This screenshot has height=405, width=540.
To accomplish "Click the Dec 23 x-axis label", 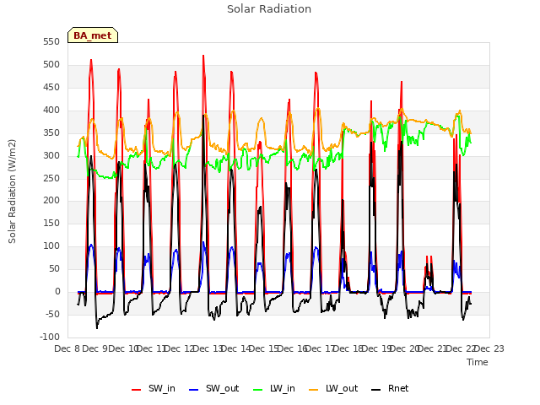I will [x=489, y=348].
